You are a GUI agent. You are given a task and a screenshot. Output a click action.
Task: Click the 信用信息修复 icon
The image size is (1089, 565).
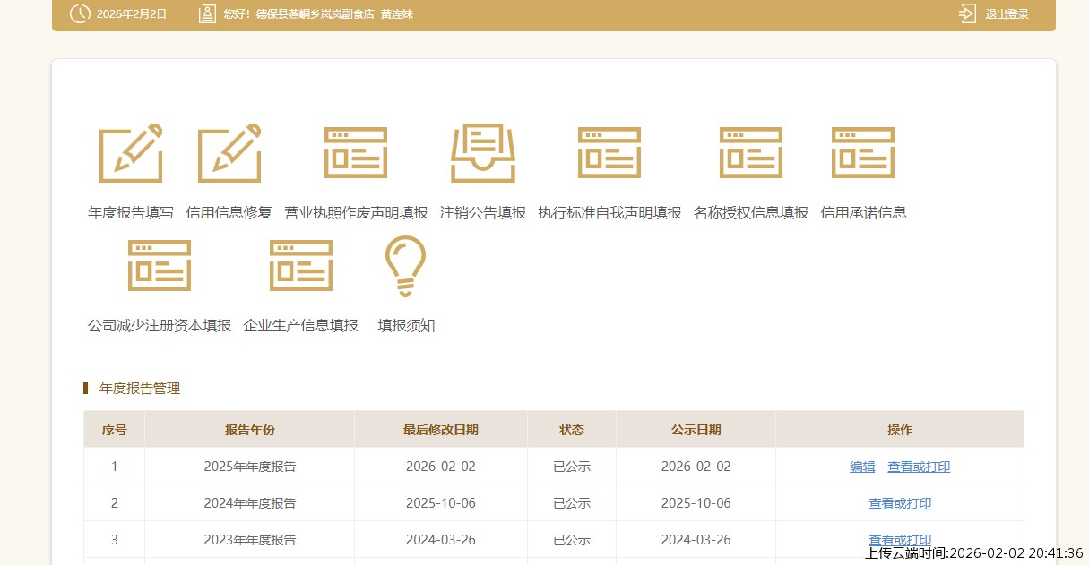(x=229, y=153)
